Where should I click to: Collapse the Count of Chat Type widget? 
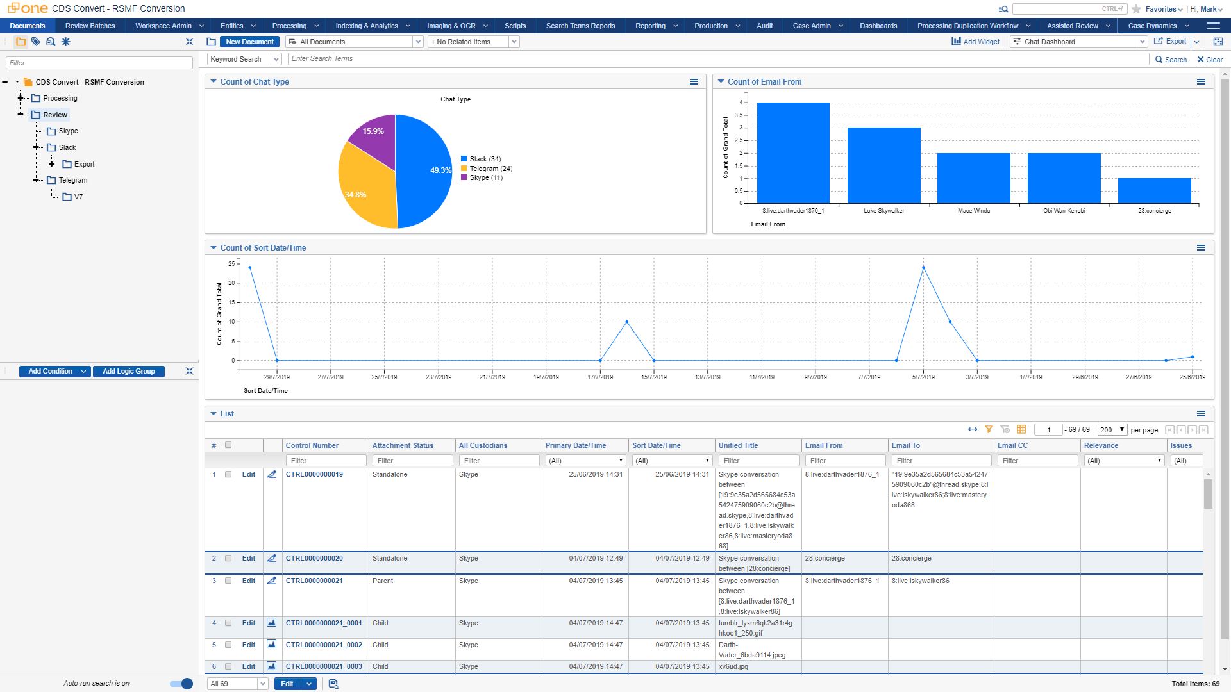pos(214,81)
